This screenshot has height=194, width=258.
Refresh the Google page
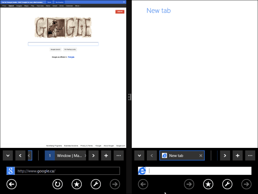(x=58, y=184)
